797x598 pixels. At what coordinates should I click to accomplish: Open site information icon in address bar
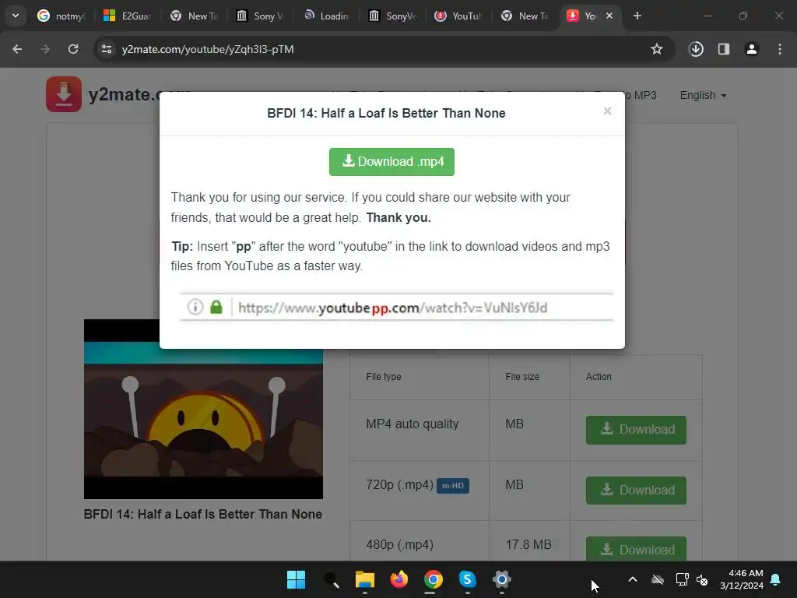(x=107, y=49)
